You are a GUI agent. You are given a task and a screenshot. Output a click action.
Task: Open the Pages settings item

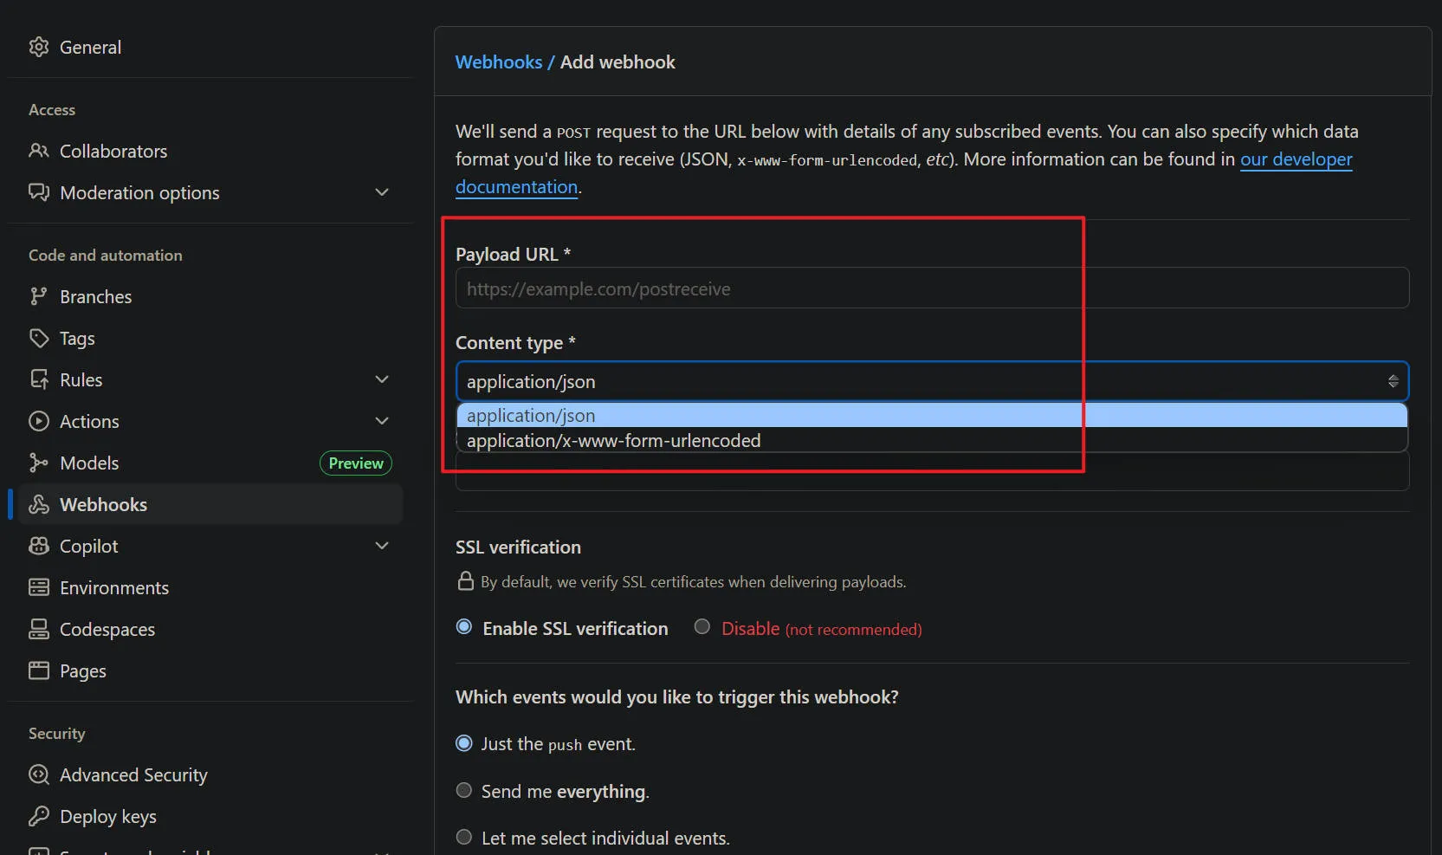(82, 670)
